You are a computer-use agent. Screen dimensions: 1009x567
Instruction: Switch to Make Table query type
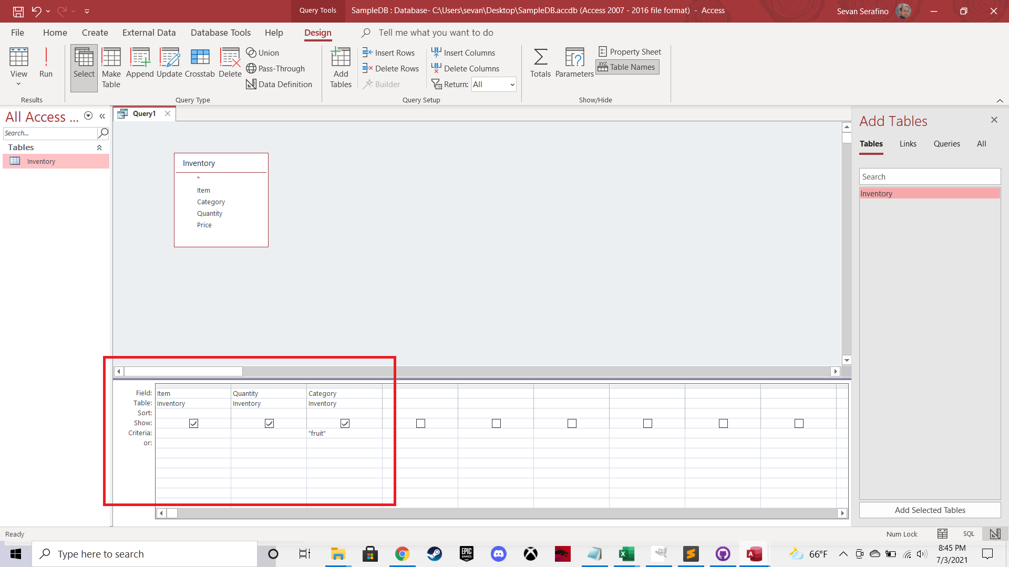(x=111, y=68)
